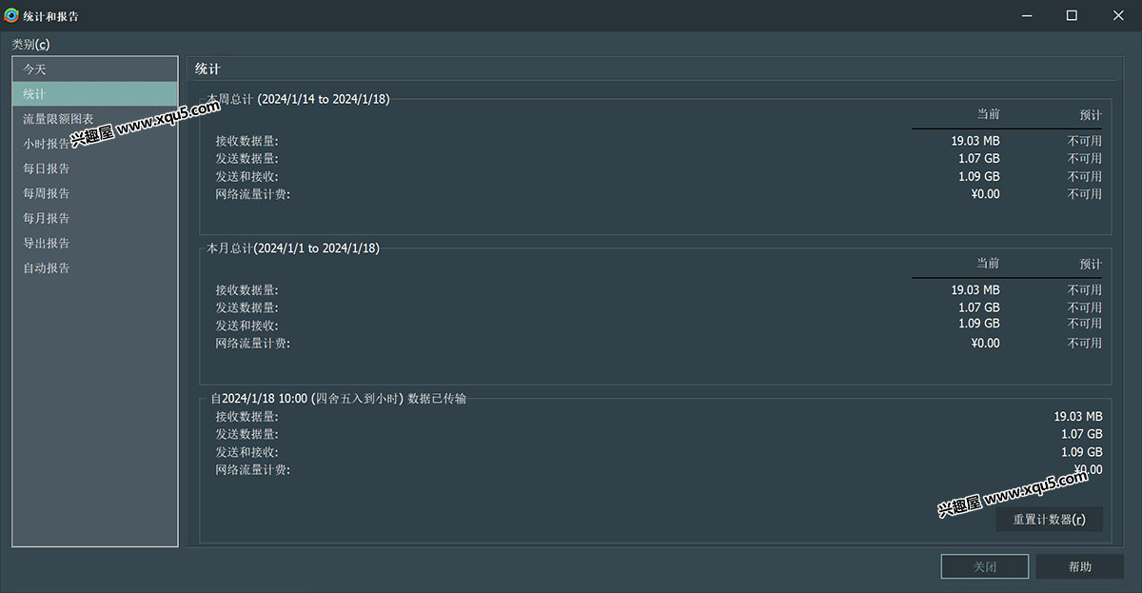Minimize the 统计和报告 window

tap(1027, 15)
